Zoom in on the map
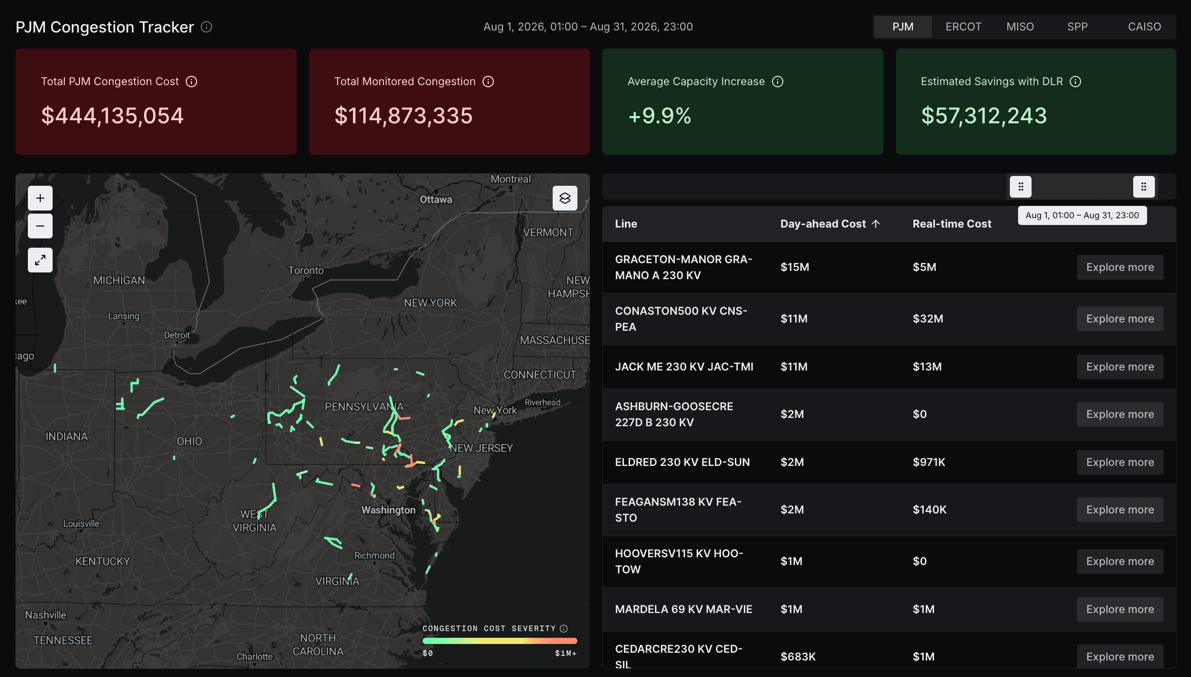Screen dimensions: 1191x677 pyautogui.click(x=40, y=198)
